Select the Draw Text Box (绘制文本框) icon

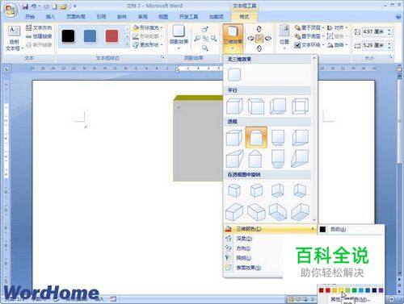[14, 31]
